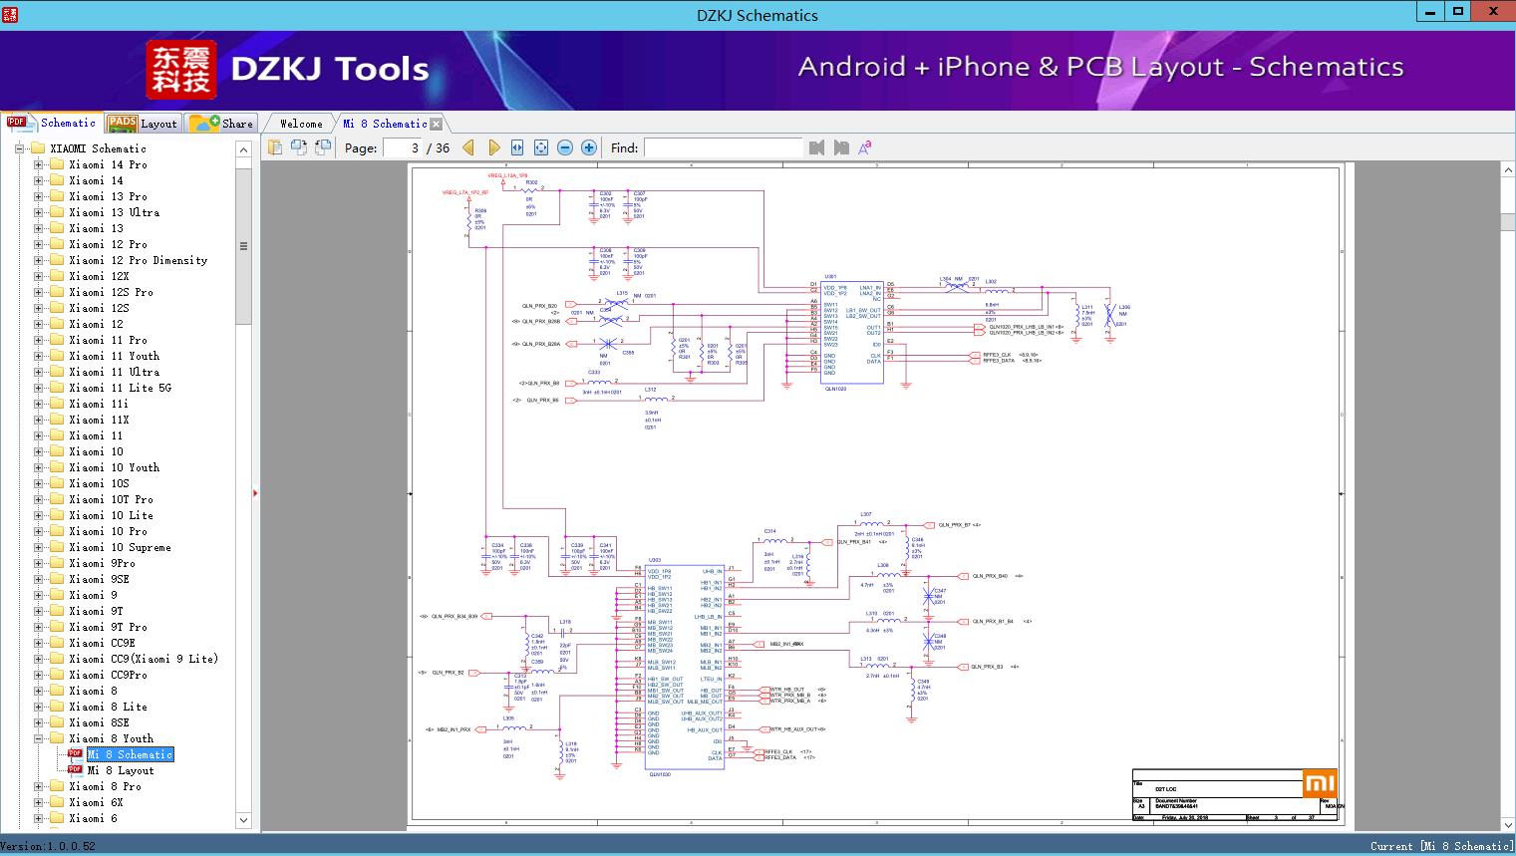Image resolution: width=1516 pixels, height=856 pixels.
Task: Collapse the XIAOMI Schematic root folder
Action: click(x=20, y=148)
